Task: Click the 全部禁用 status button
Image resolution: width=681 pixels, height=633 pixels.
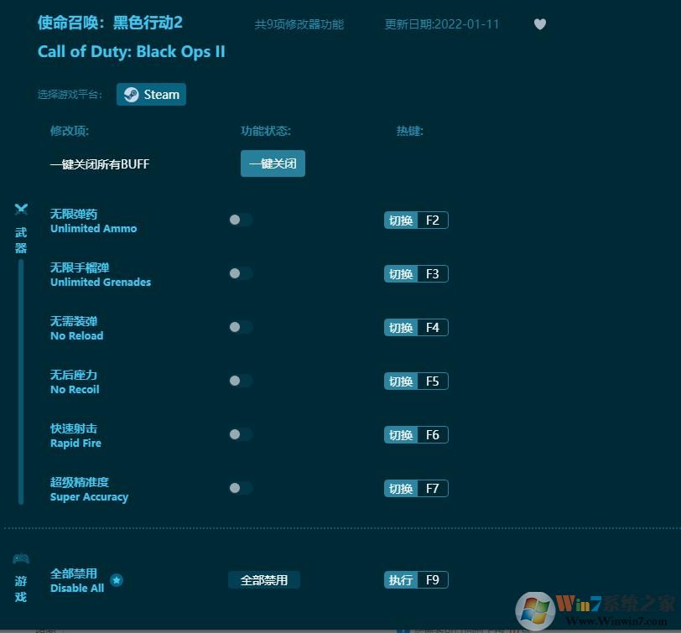Action: click(x=264, y=580)
